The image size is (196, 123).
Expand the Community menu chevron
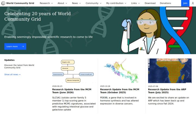(x=100, y=3)
